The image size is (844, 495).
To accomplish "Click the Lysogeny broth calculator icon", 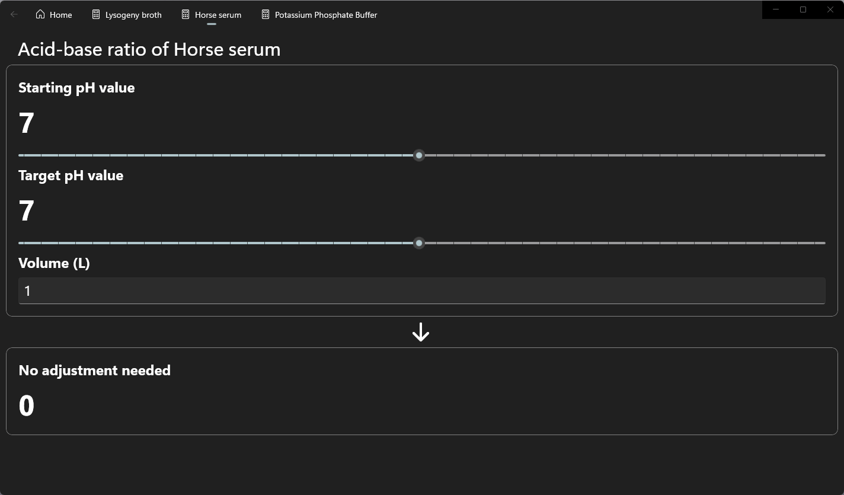I will [96, 15].
